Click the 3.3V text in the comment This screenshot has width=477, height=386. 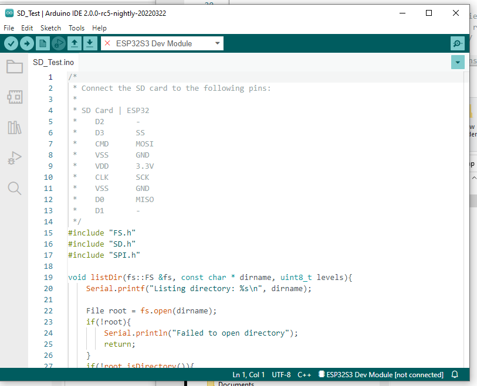[145, 166]
